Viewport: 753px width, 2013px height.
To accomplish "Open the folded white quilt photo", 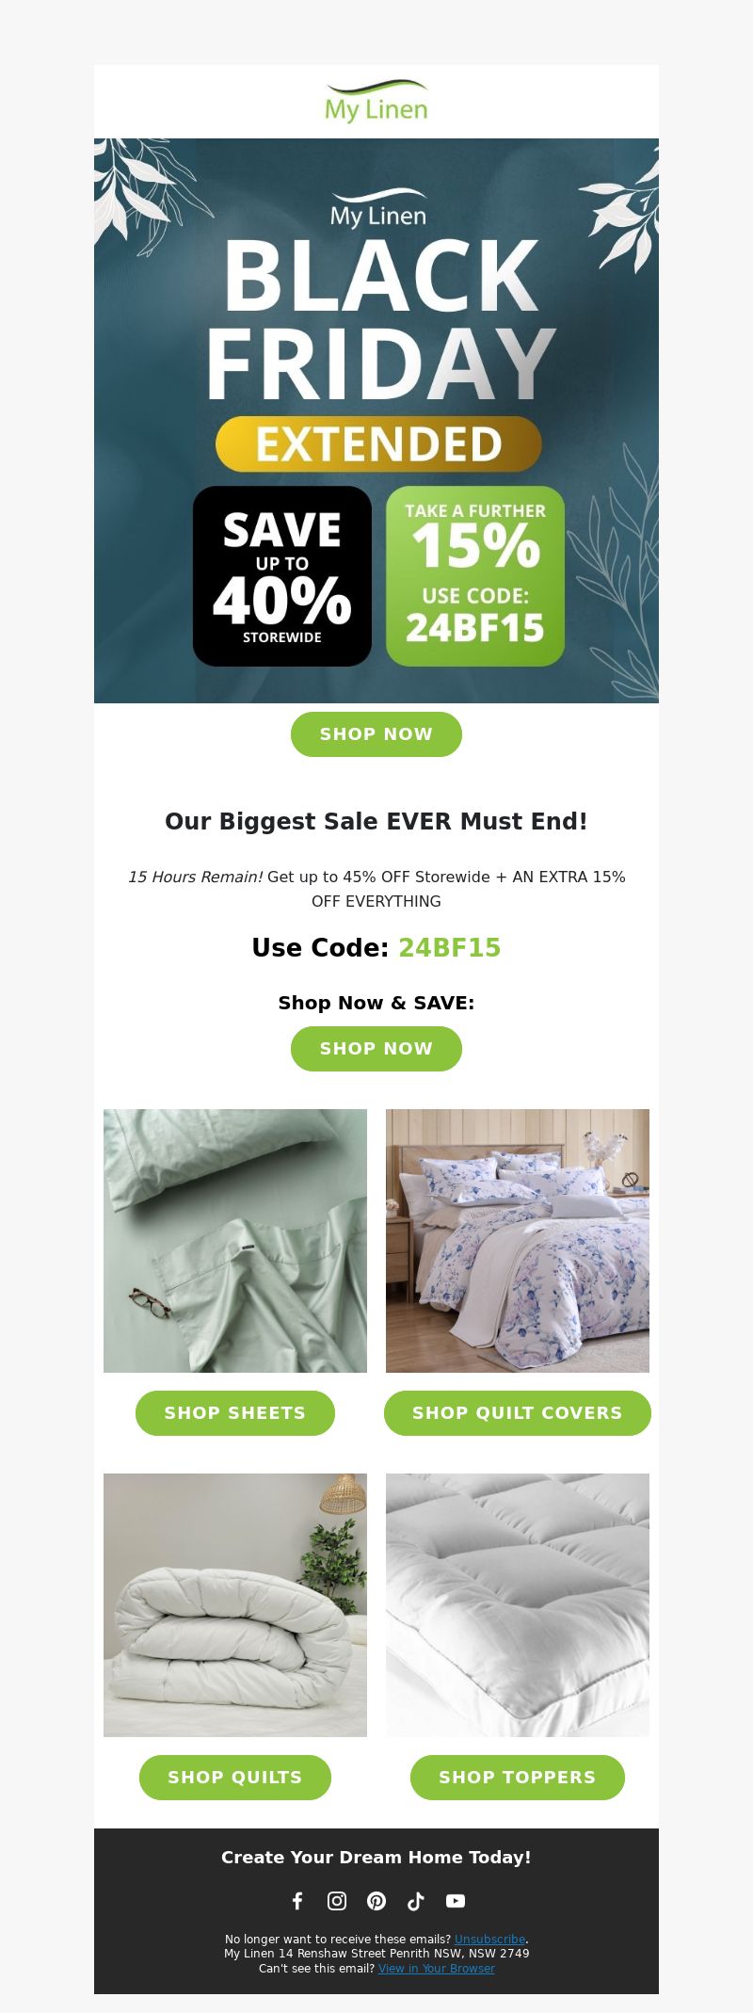I will pyautogui.click(x=235, y=1605).
